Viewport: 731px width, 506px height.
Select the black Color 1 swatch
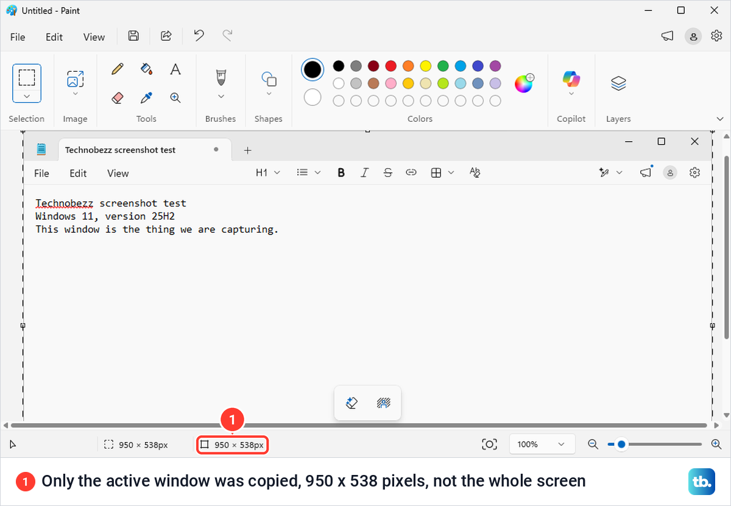pyautogui.click(x=313, y=69)
